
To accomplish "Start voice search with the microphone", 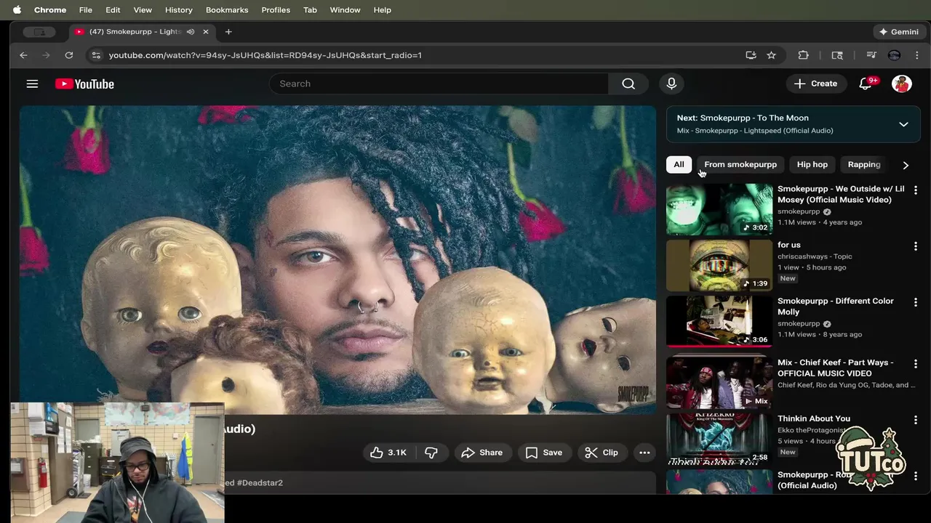I will [x=671, y=84].
